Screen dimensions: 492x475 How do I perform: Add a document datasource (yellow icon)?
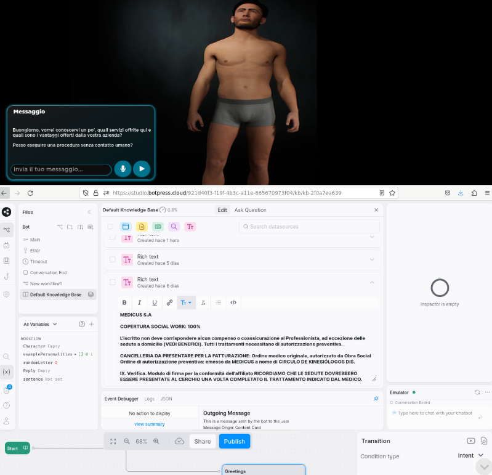tap(142, 226)
